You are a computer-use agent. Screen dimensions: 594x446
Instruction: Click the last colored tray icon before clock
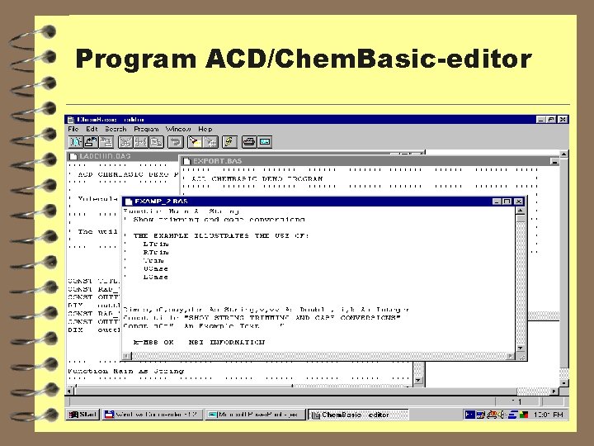click(524, 415)
